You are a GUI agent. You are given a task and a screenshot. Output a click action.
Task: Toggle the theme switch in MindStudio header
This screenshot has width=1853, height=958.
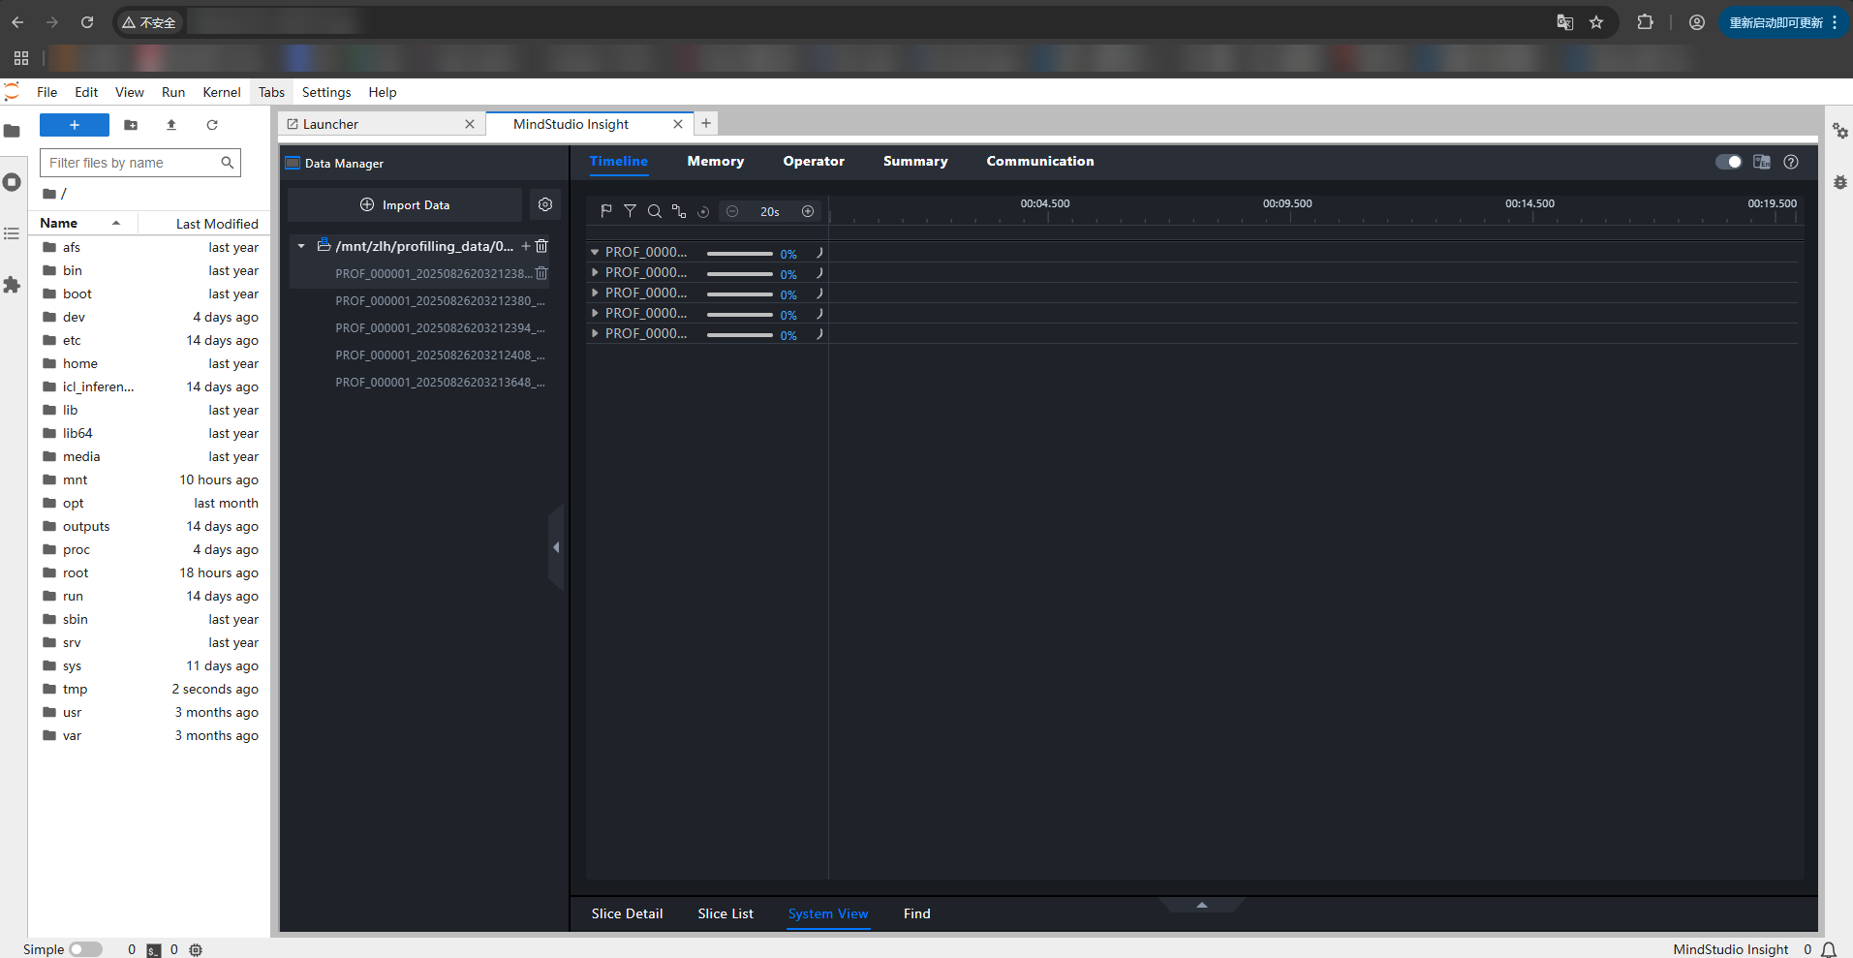(x=1728, y=162)
